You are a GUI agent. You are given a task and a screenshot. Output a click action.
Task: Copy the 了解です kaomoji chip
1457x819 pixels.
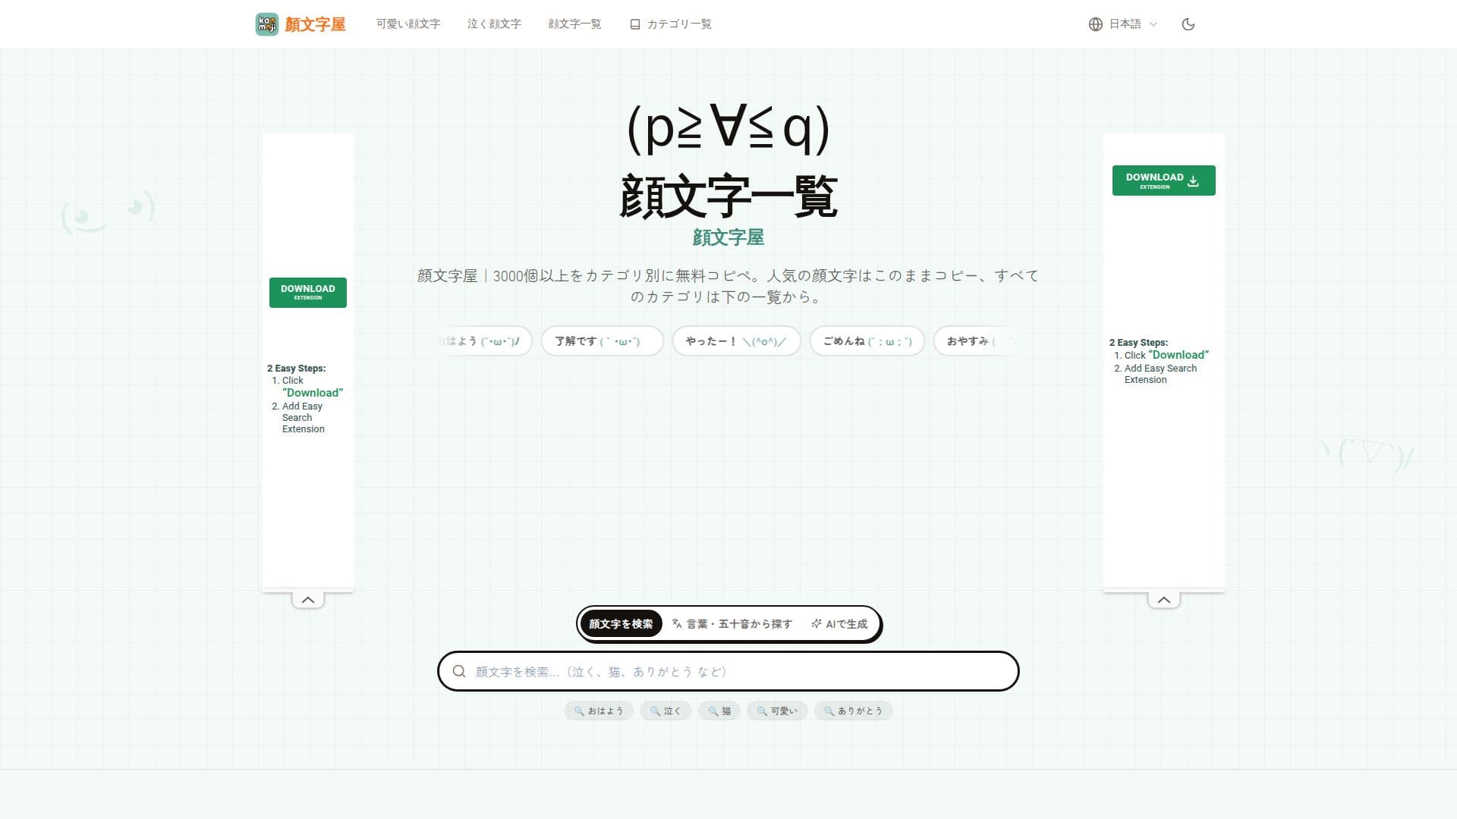603,341
